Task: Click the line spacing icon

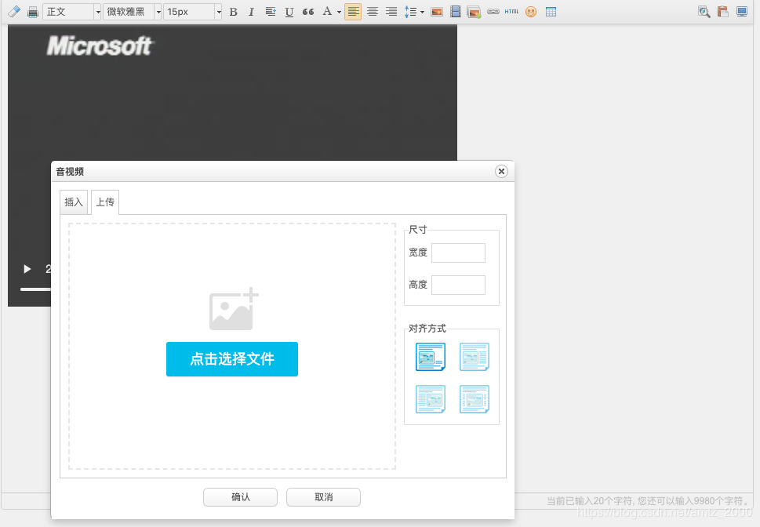Action: [410, 12]
